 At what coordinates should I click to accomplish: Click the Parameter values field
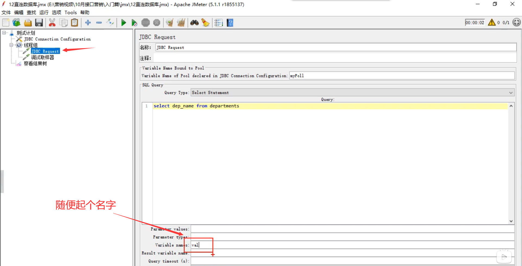352,229
